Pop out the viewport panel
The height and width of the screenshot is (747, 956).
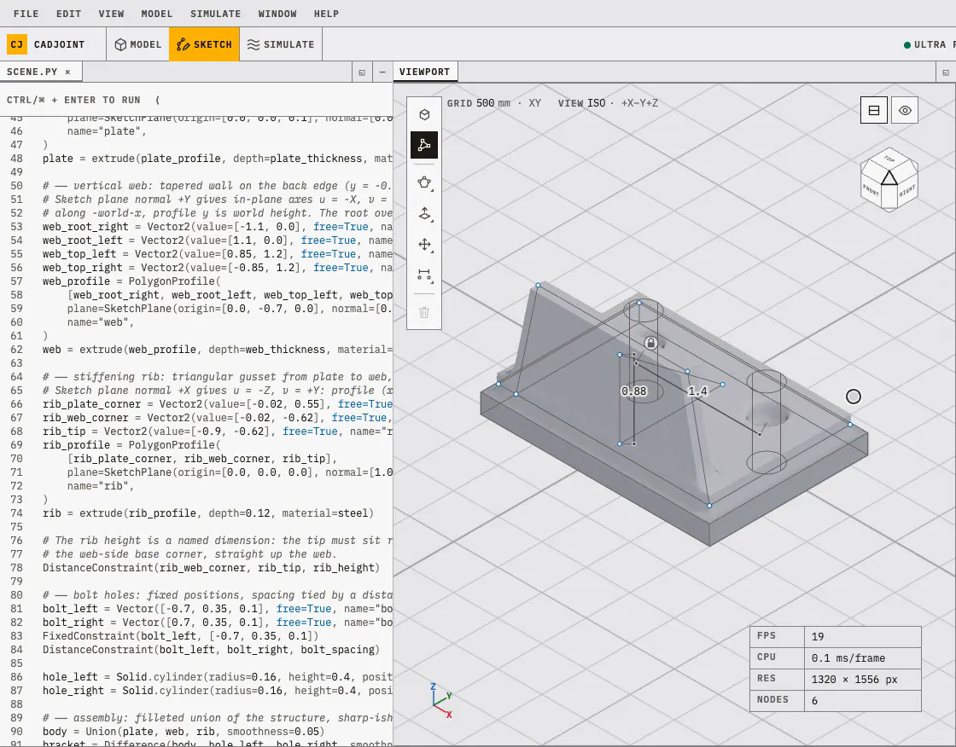(x=946, y=72)
